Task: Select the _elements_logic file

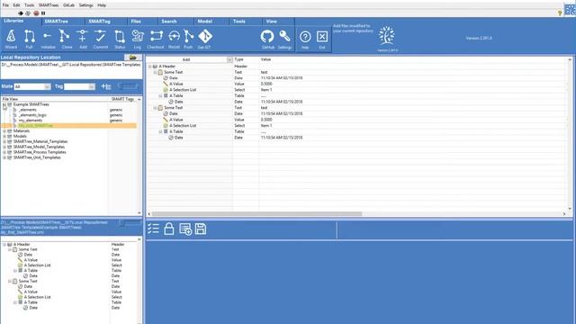Action: [x=32, y=115]
